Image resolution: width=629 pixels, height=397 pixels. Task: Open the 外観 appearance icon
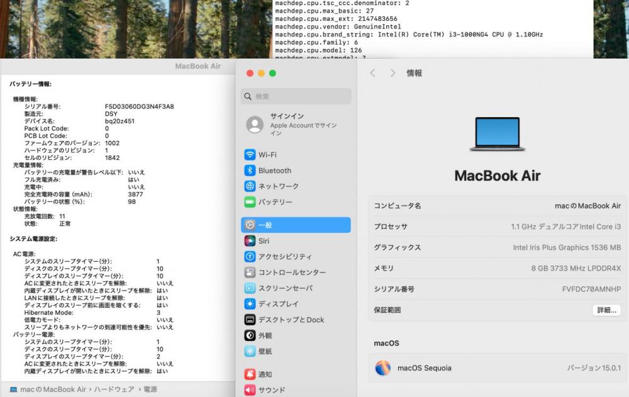point(250,335)
